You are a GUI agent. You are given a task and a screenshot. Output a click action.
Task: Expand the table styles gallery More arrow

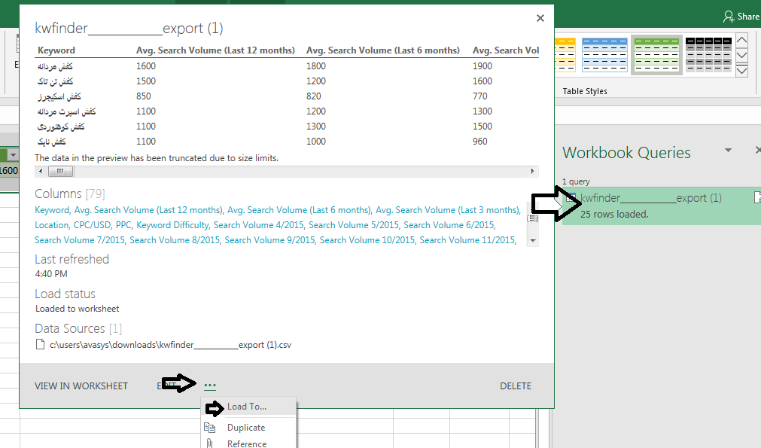click(x=741, y=71)
